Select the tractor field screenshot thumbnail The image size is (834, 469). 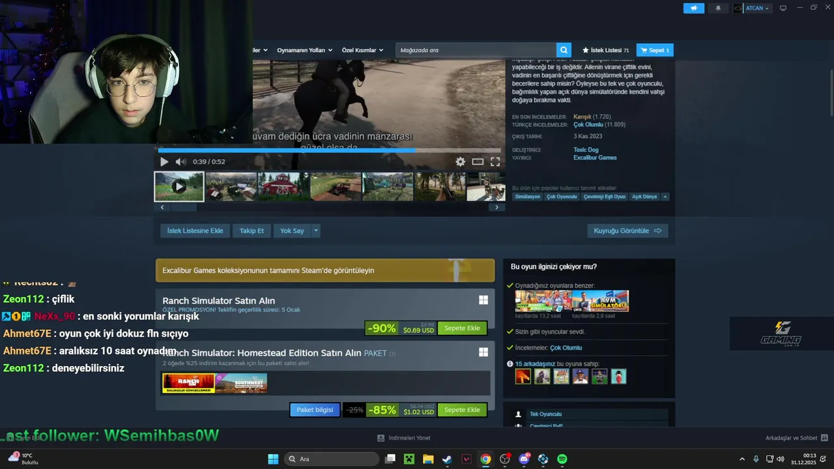[x=336, y=186]
